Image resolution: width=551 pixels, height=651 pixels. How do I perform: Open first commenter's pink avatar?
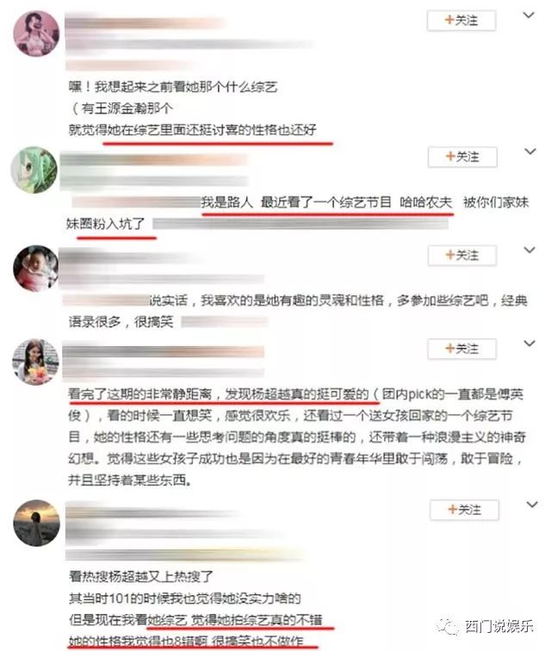coord(36,34)
